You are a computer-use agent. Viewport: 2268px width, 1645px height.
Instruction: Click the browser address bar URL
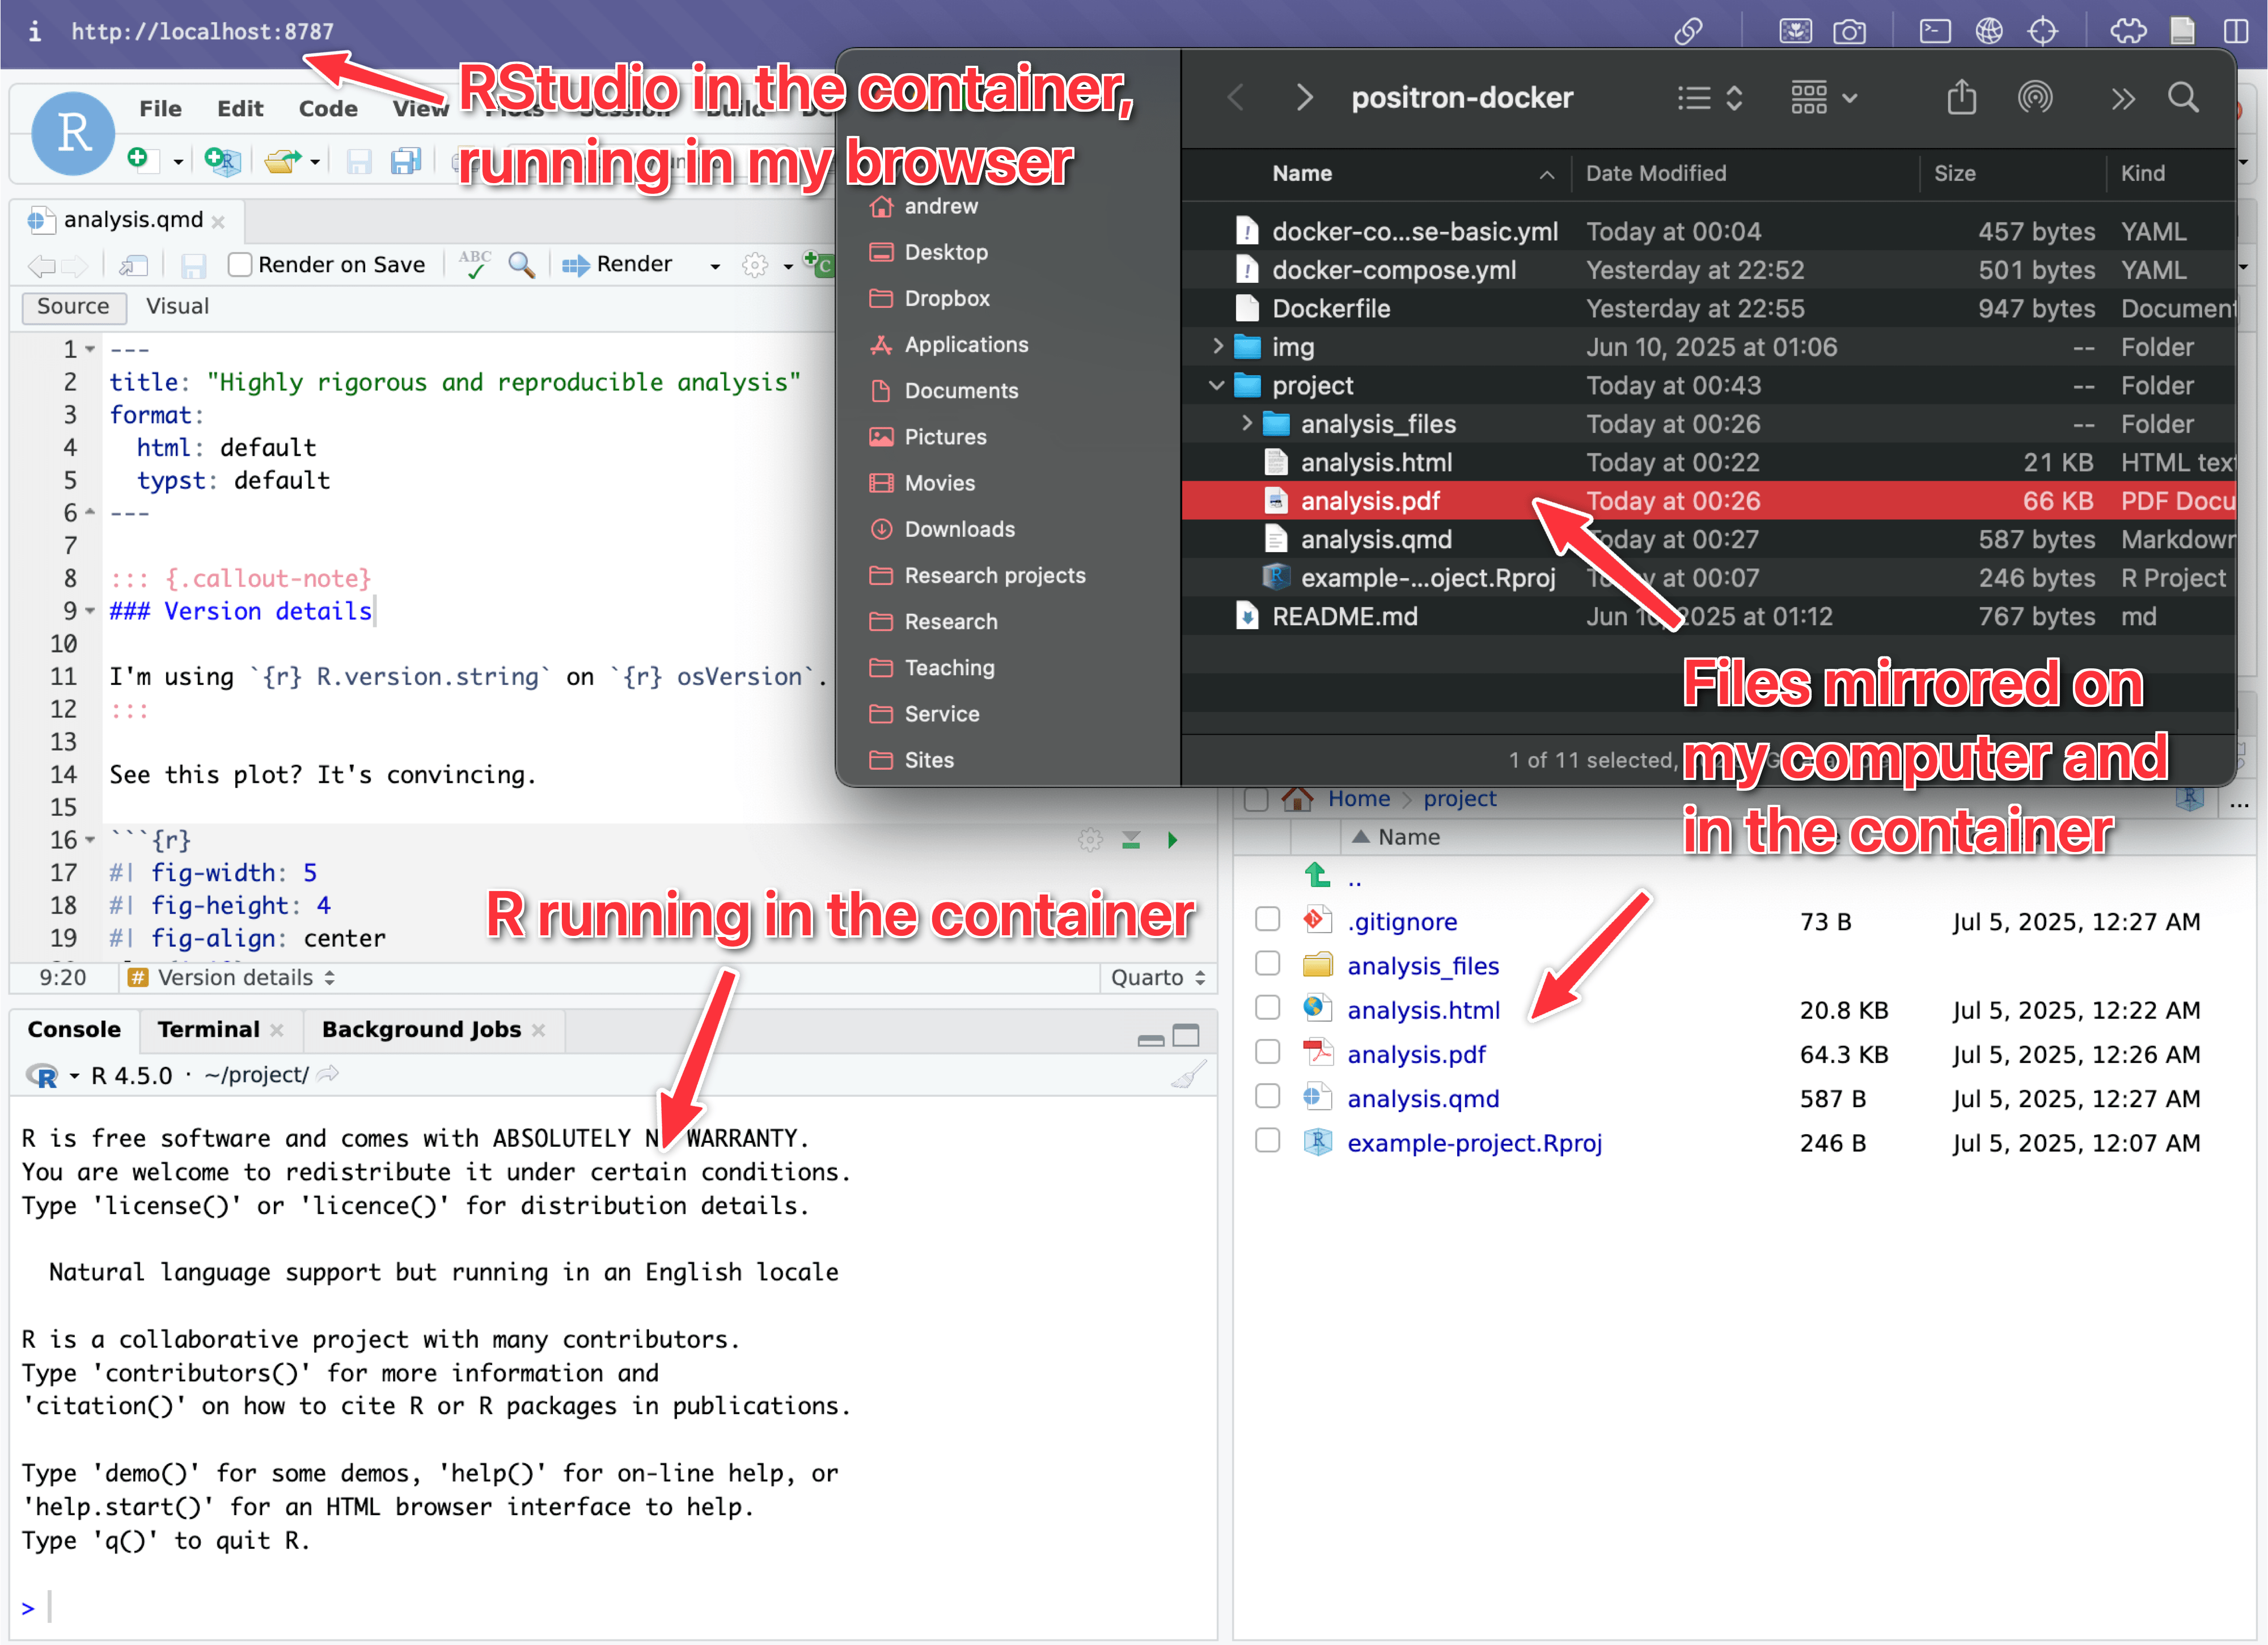pyautogui.click(x=202, y=31)
